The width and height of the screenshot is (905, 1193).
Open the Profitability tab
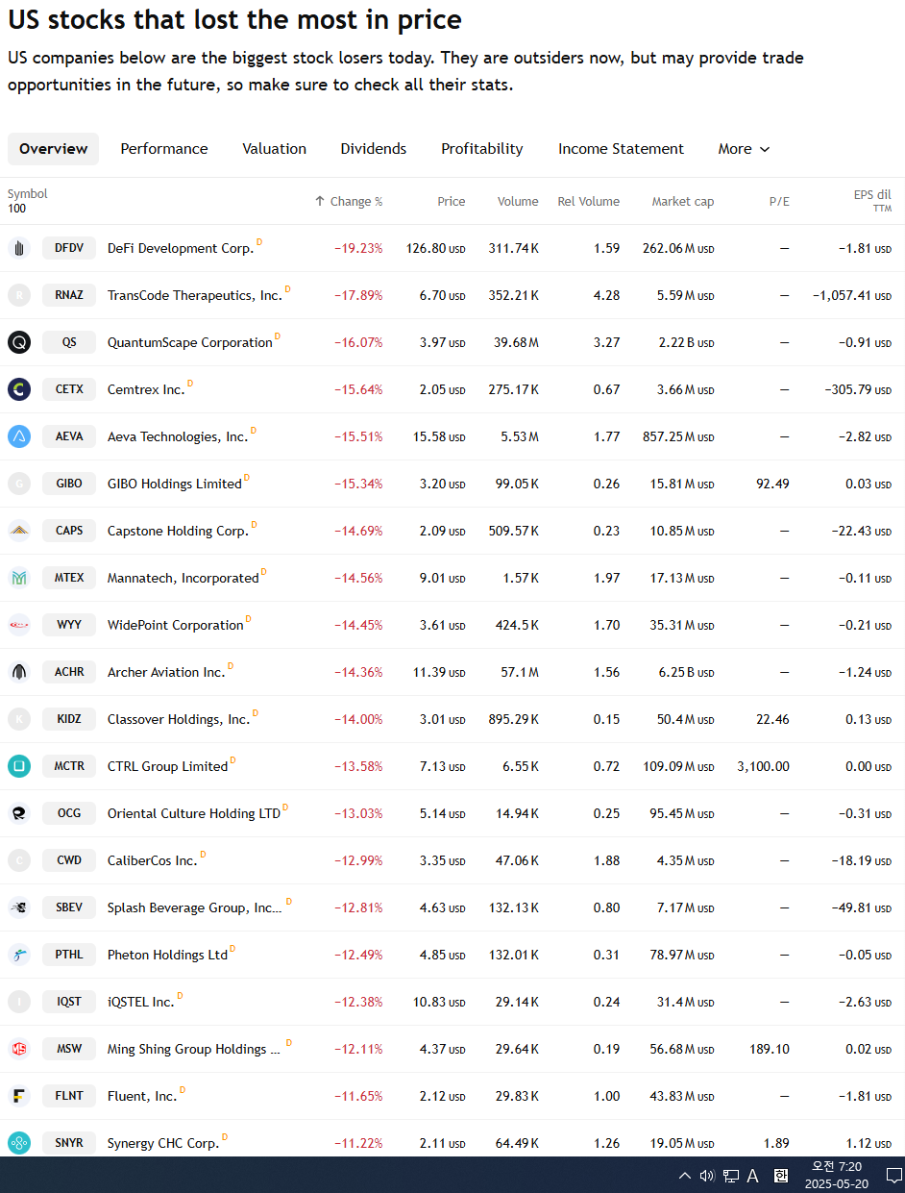click(x=482, y=149)
